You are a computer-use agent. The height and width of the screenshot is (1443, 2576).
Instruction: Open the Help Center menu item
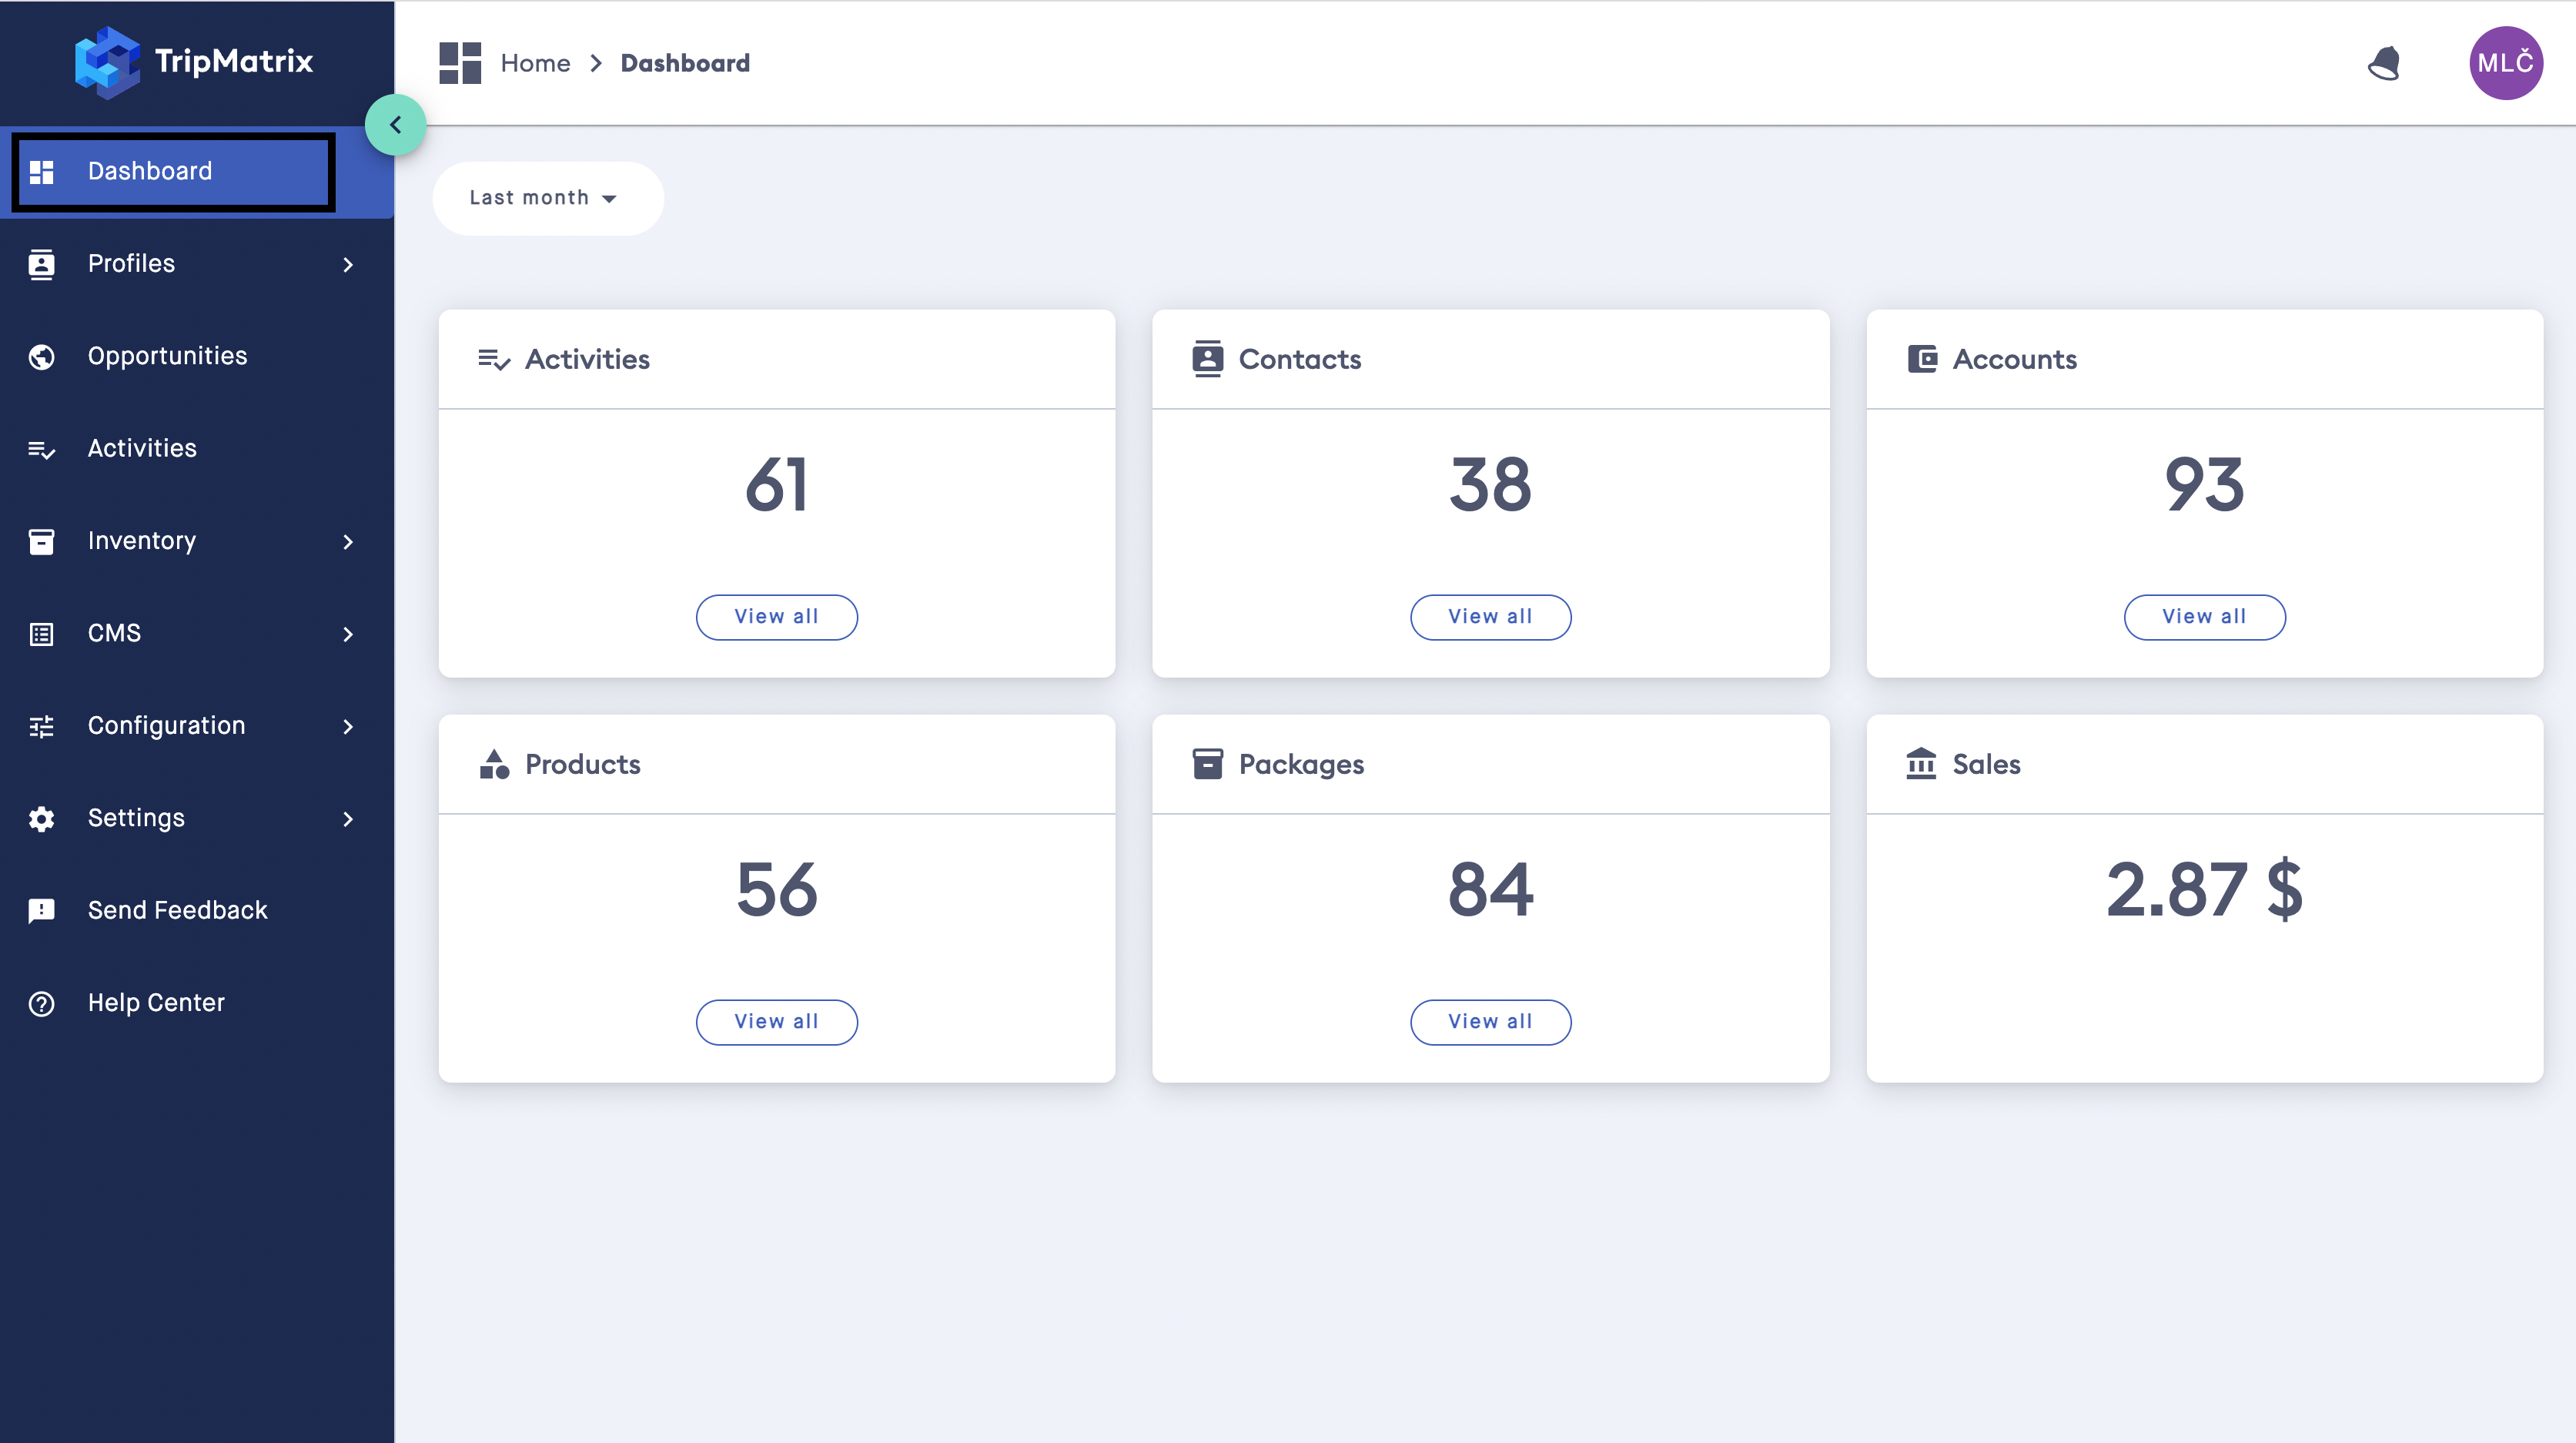(x=156, y=1002)
